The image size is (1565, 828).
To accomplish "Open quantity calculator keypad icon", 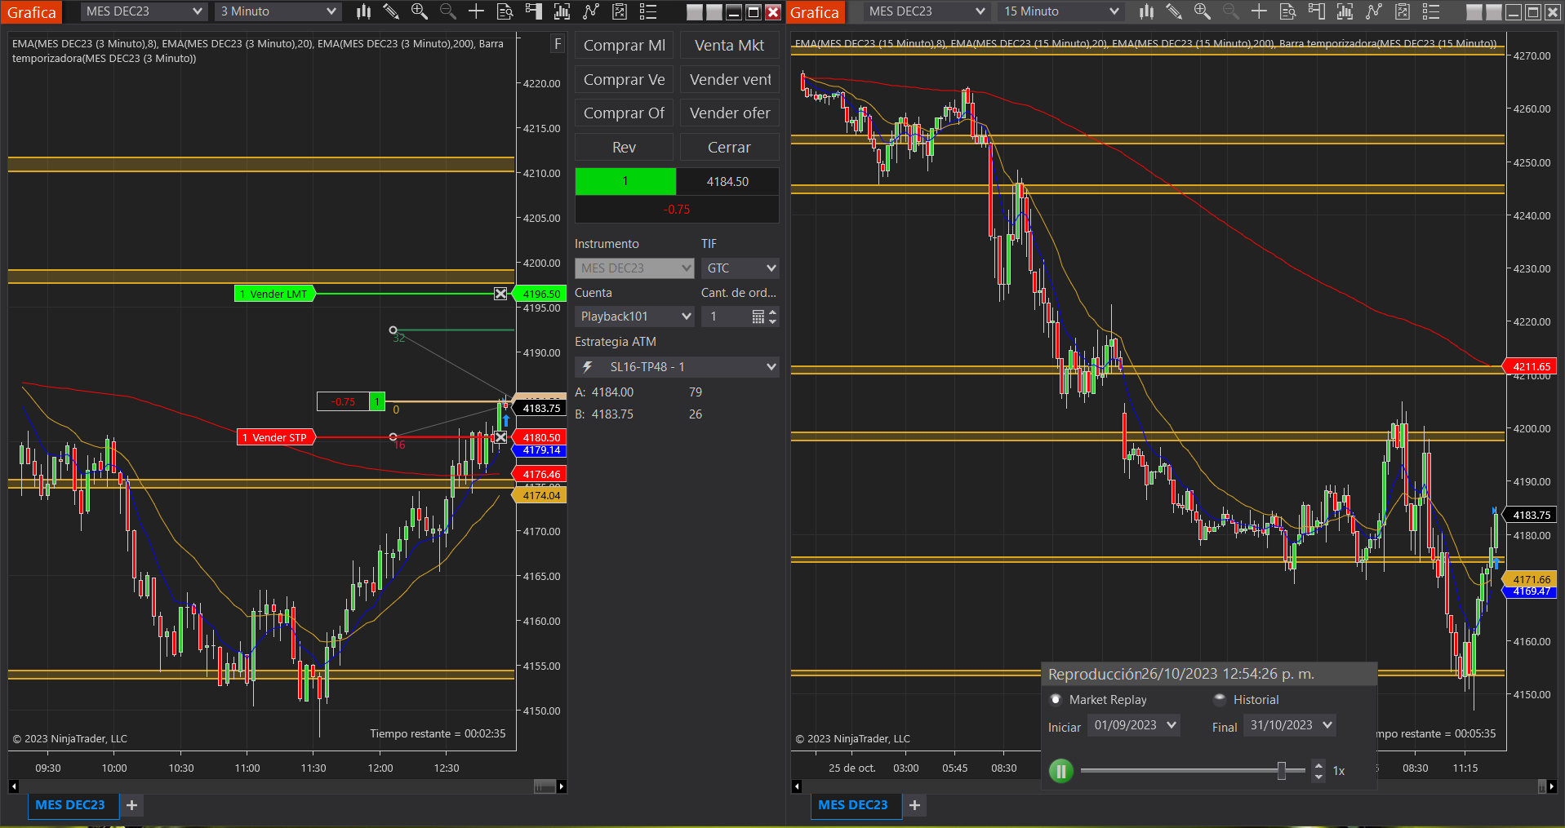I will [758, 317].
